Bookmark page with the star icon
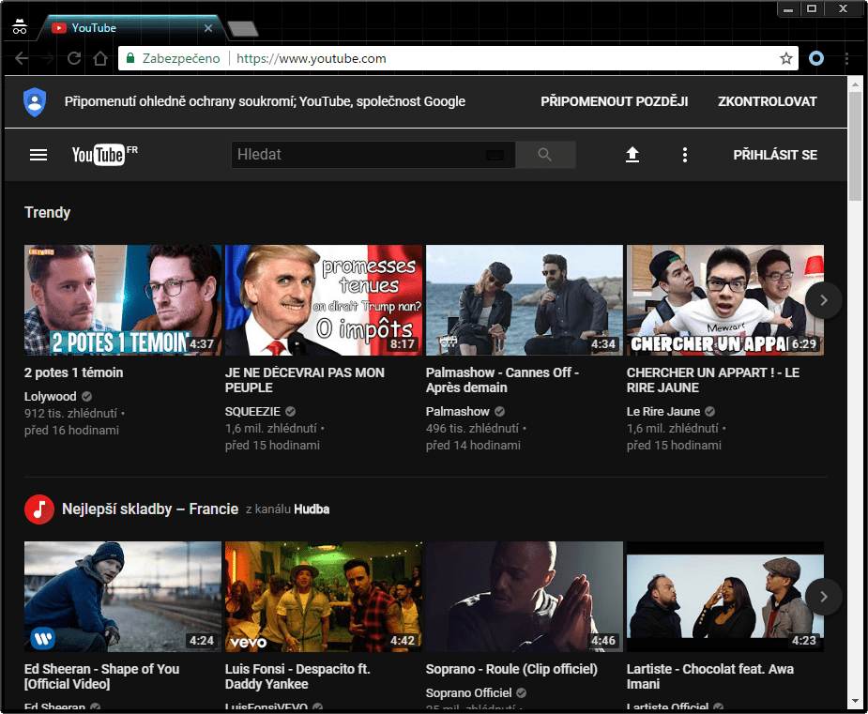 tap(786, 59)
